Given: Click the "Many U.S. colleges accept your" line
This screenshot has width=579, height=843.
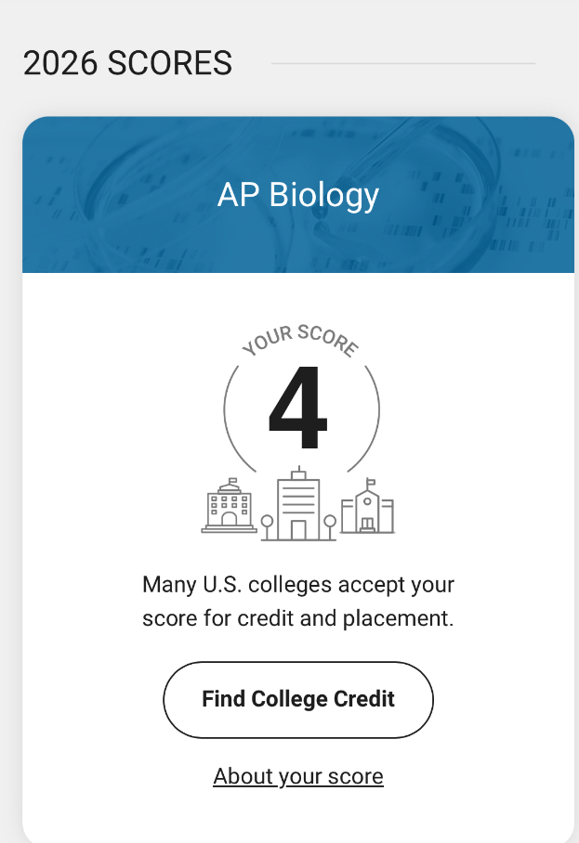Looking at the screenshot, I should [x=298, y=584].
